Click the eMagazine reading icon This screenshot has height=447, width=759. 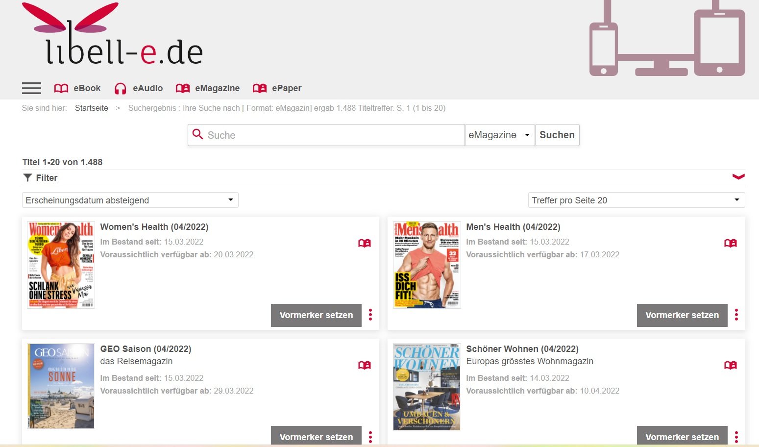[183, 88]
